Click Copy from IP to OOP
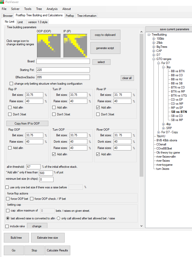 [27, 124]
